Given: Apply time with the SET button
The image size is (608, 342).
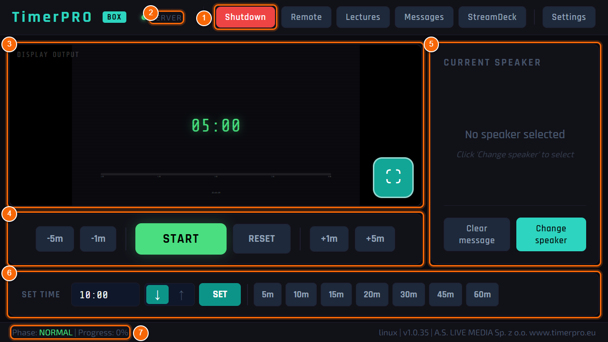Looking at the screenshot, I should pyautogui.click(x=220, y=294).
